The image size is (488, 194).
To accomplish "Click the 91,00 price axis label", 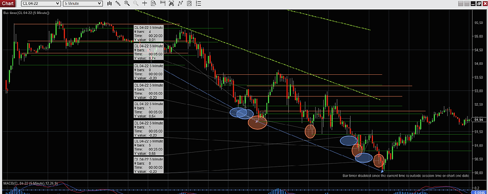I will [x=478, y=145].
